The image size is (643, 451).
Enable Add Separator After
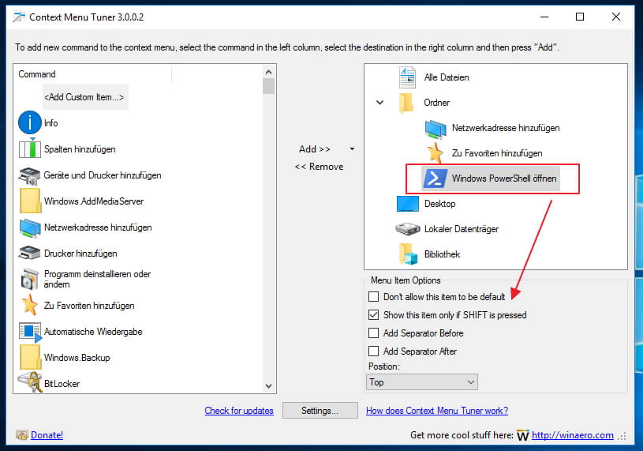tap(373, 351)
